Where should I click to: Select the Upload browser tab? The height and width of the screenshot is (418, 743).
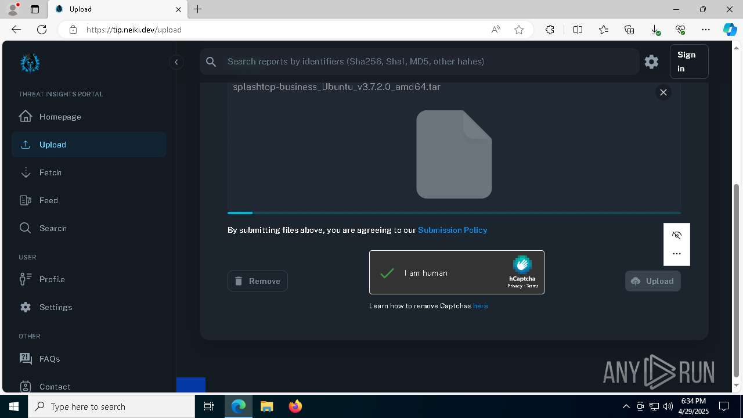tap(118, 9)
